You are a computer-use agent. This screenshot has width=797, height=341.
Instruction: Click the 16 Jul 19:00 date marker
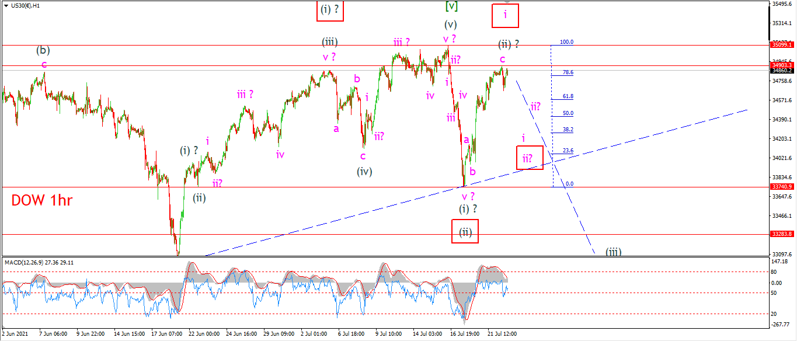pyautogui.click(x=464, y=334)
